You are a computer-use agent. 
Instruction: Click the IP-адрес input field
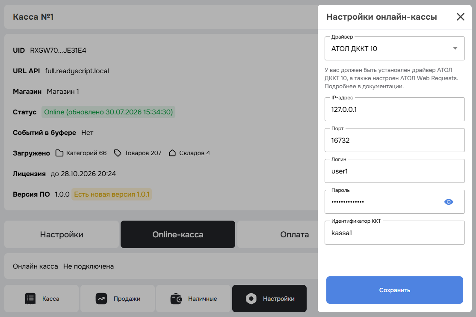(395, 109)
